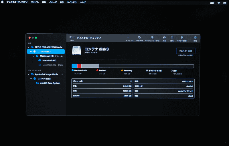
Task: Click the large container disk drive image
Action: (76, 50)
